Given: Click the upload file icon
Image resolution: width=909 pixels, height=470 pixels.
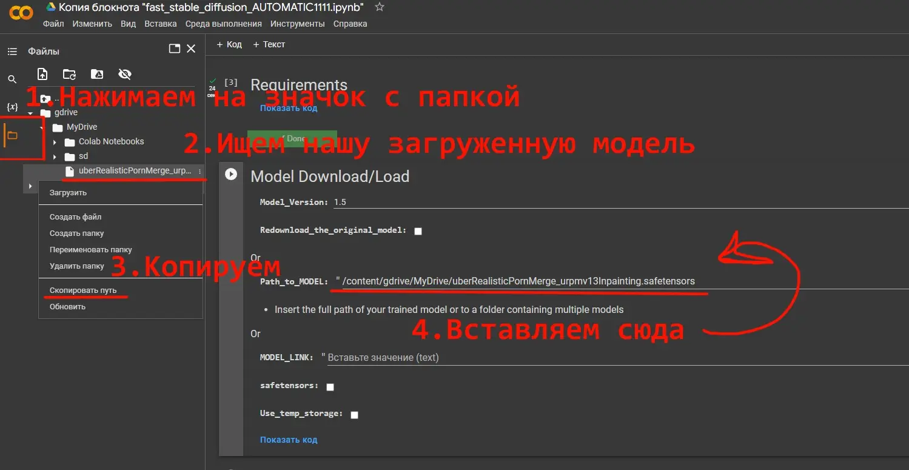Looking at the screenshot, I should (x=42, y=74).
